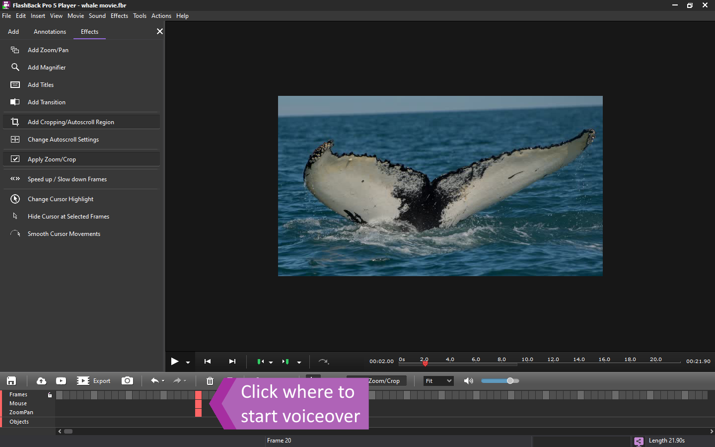Click the cloud upload icon

coord(42,381)
